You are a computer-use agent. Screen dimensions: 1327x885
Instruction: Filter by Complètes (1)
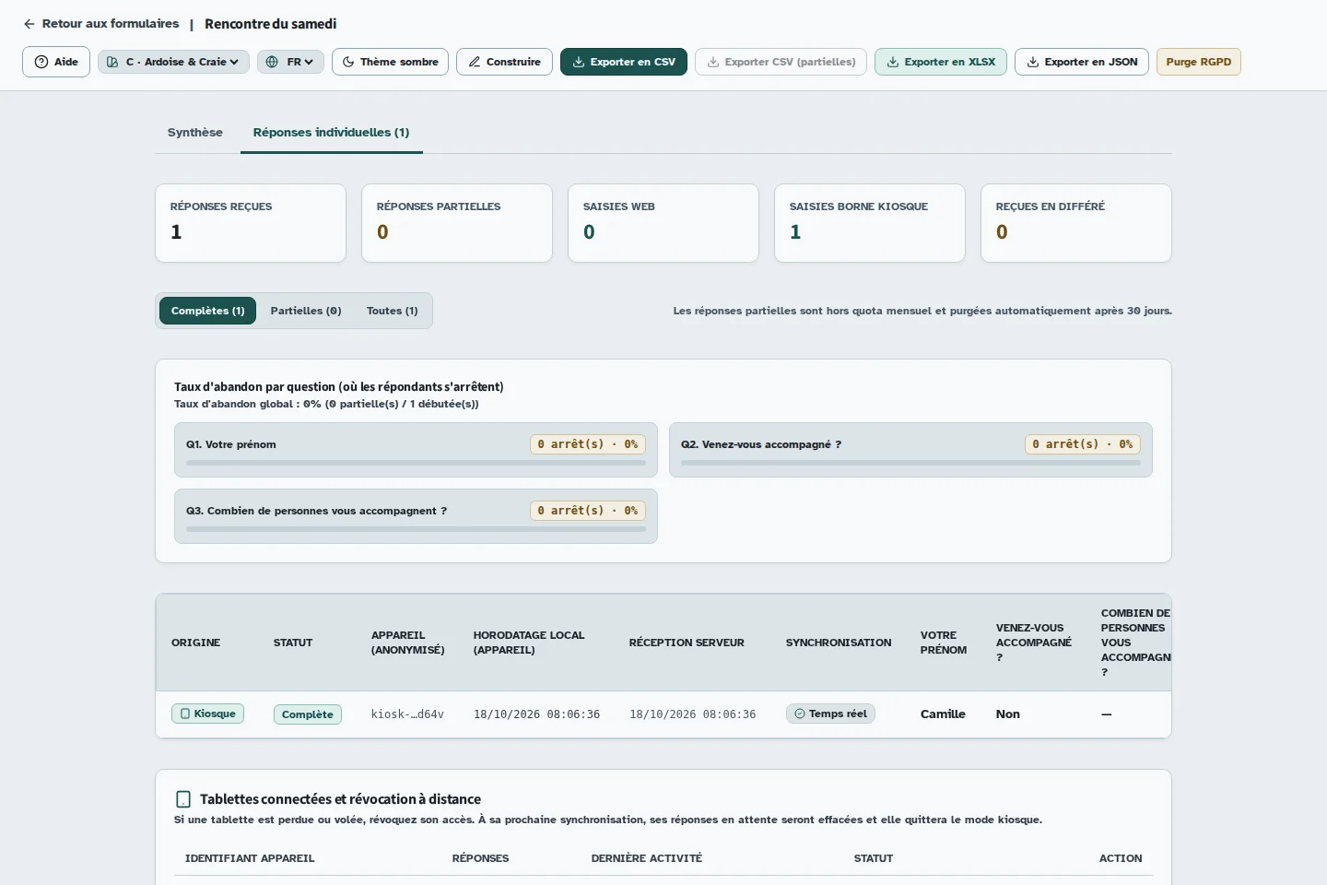click(x=207, y=311)
